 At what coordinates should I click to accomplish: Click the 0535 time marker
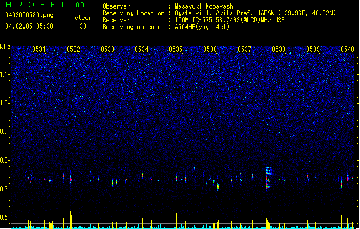pos(176,49)
